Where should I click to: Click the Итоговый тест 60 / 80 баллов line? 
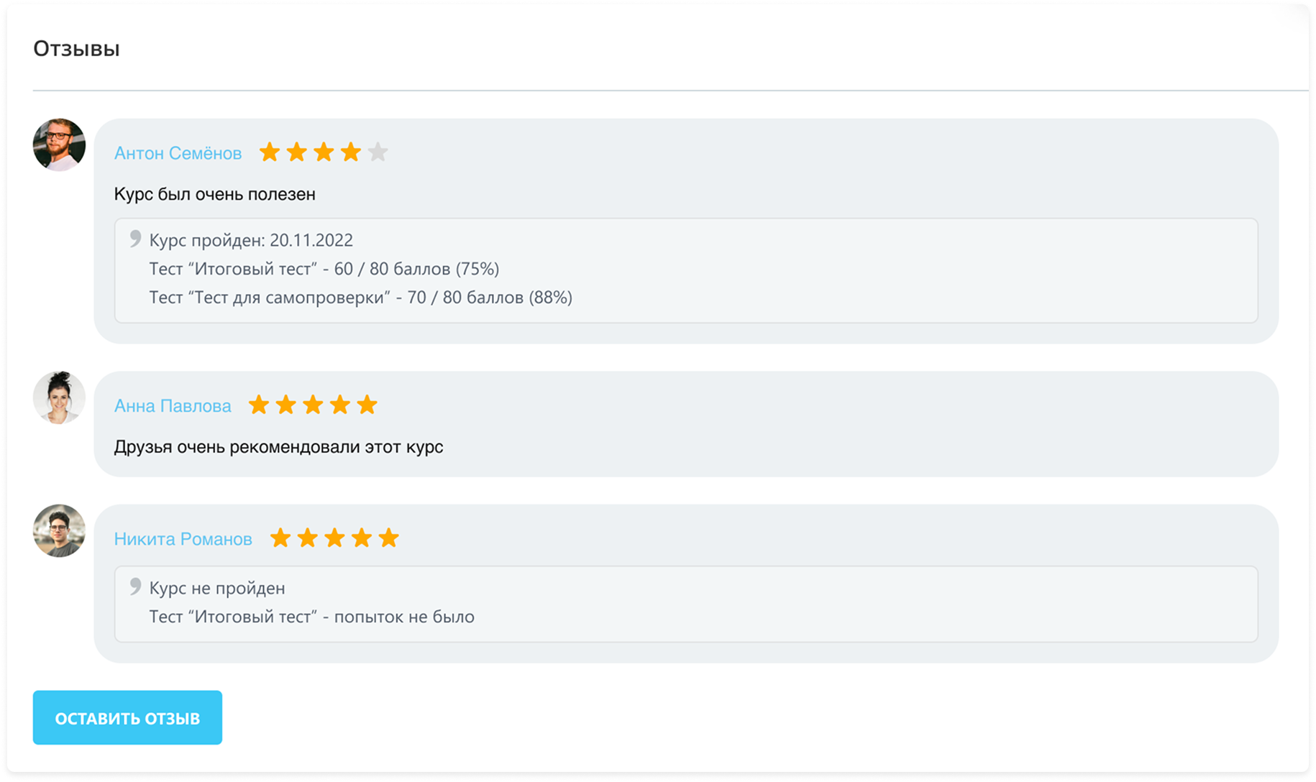(x=324, y=269)
